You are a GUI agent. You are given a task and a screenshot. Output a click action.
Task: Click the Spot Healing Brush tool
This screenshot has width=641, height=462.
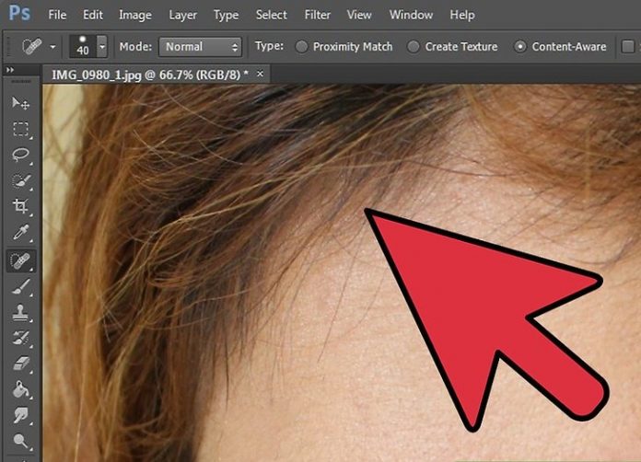point(20,260)
